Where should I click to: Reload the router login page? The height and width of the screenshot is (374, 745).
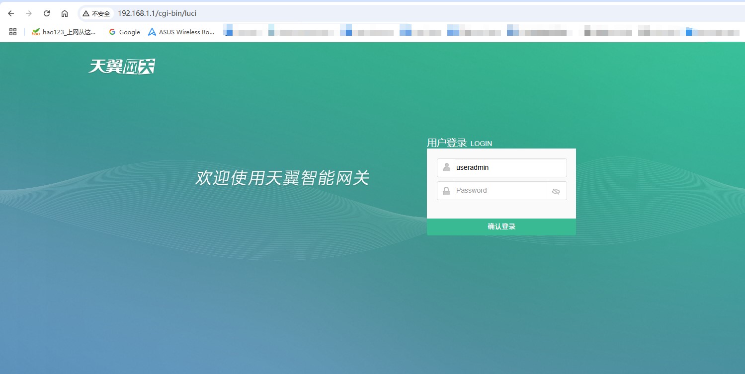[x=47, y=13]
